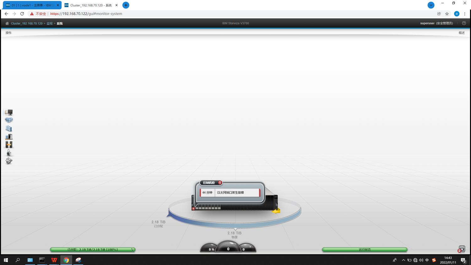Open the Chrome three-dot menu
The width and height of the screenshot is (471, 265).
465,14
